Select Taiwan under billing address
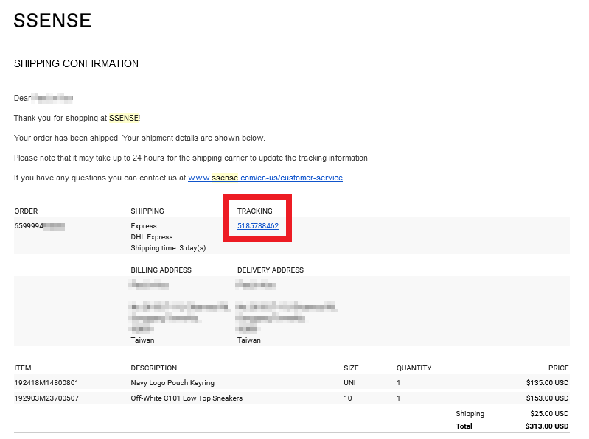The width and height of the screenshot is (589, 439). pos(142,340)
